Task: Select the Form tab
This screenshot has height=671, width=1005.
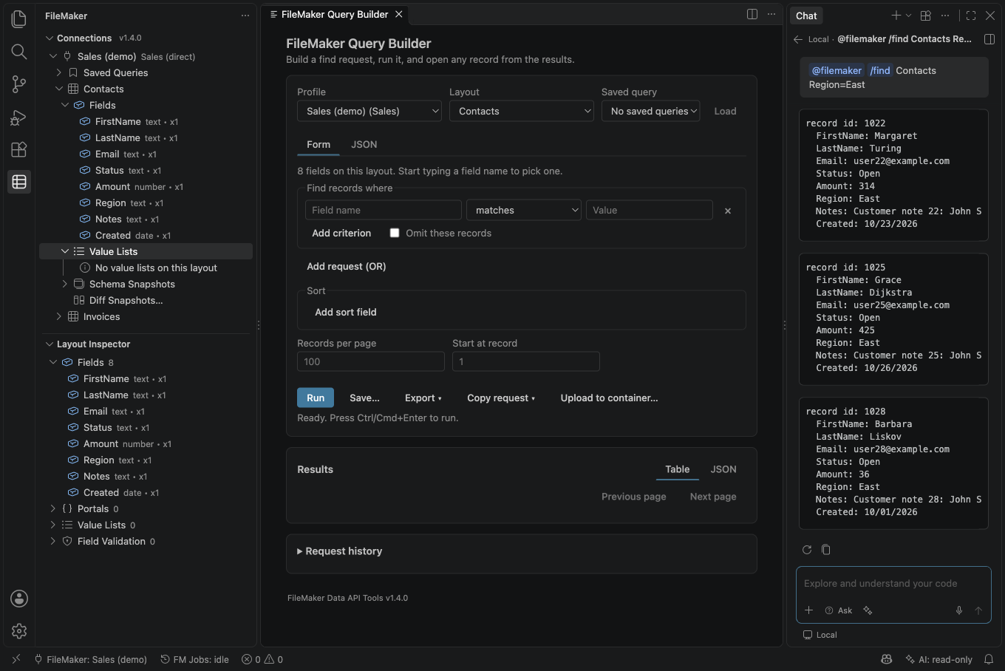Action: coord(318,145)
